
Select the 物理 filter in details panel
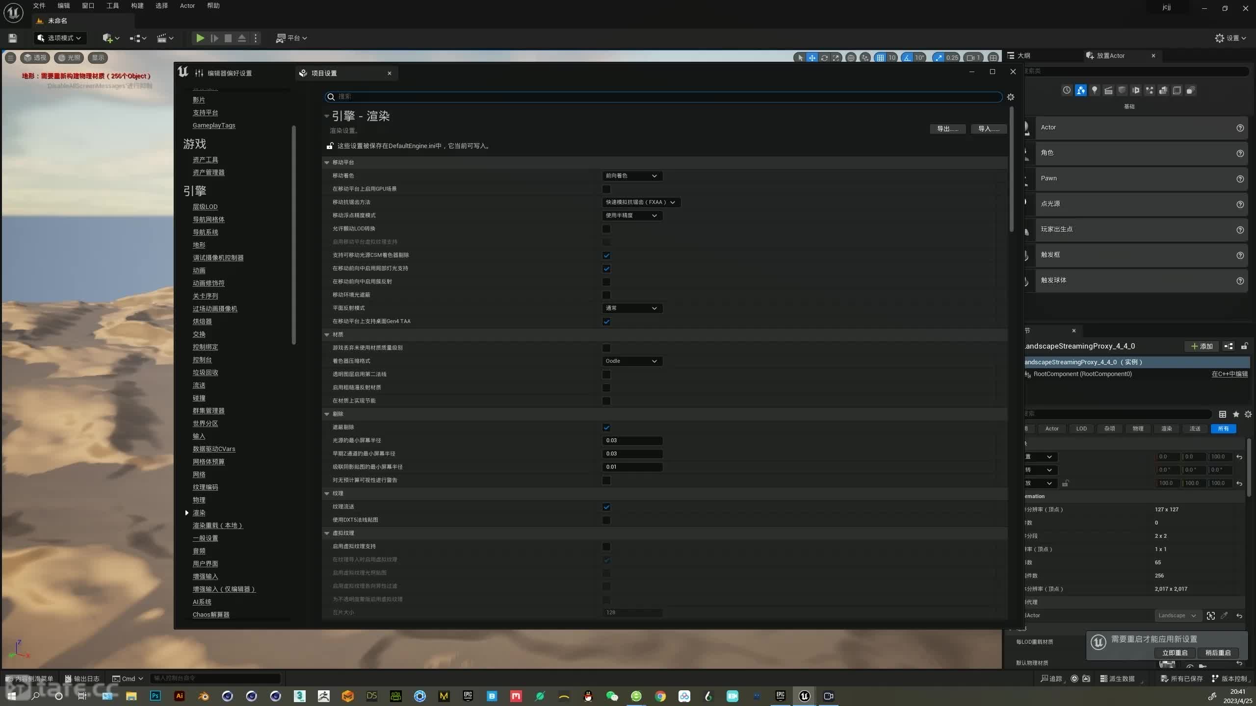pos(1138,429)
